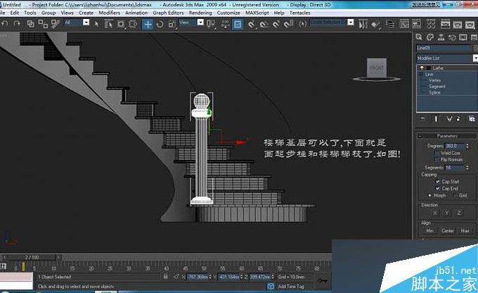Click Configure Modifier Sets icon
The image size is (478, 293).
coord(472,118)
